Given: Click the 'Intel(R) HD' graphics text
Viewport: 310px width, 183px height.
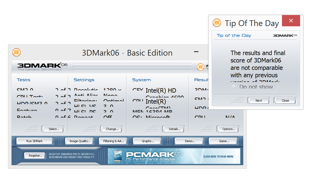Looking at the screenshot, I should 161,91.
